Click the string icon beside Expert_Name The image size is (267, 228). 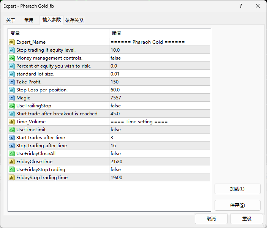(11, 42)
